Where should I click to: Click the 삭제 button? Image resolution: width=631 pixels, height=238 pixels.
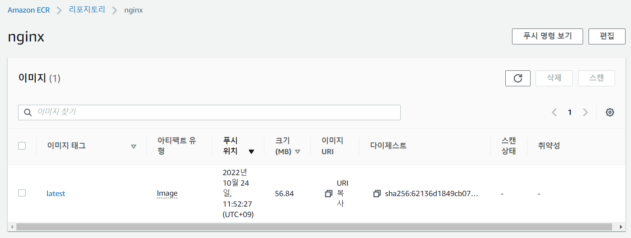coord(554,78)
